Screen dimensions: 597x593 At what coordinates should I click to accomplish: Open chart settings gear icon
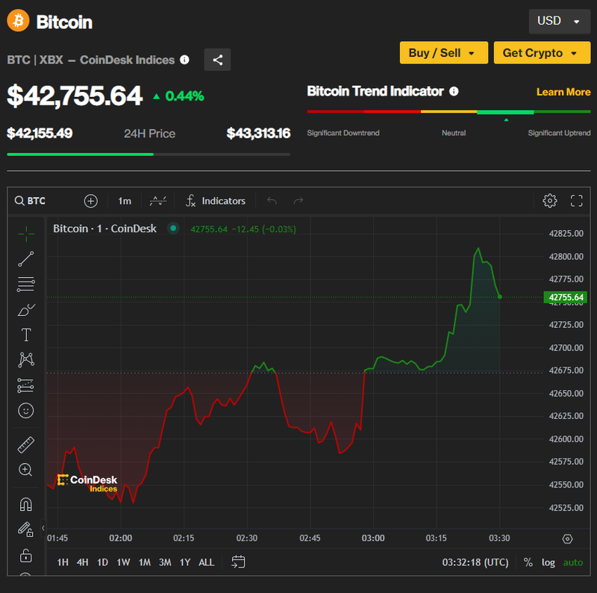pyautogui.click(x=550, y=200)
